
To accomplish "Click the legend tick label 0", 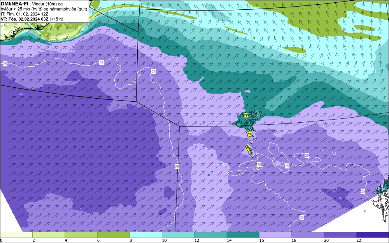I will tap(1, 240).
